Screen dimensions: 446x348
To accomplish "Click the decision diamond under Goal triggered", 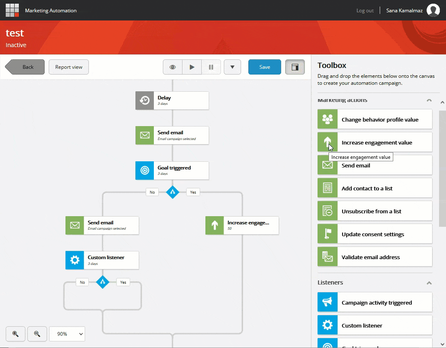I will [x=173, y=192].
